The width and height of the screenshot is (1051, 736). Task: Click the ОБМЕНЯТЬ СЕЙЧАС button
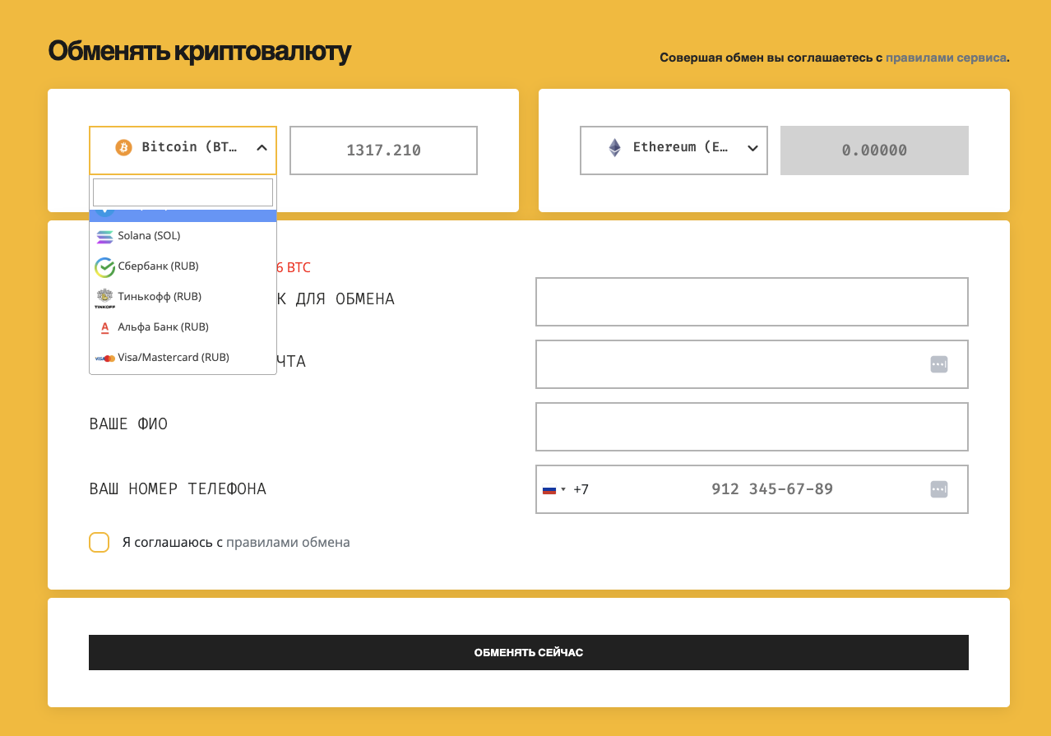(529, 653)
